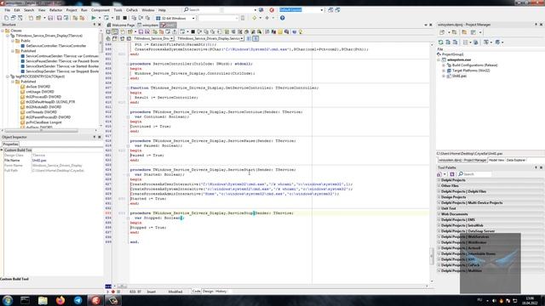Click the folder icon in Project Manager toolbar
545x306 pixels.
click(x=464, y=32)
